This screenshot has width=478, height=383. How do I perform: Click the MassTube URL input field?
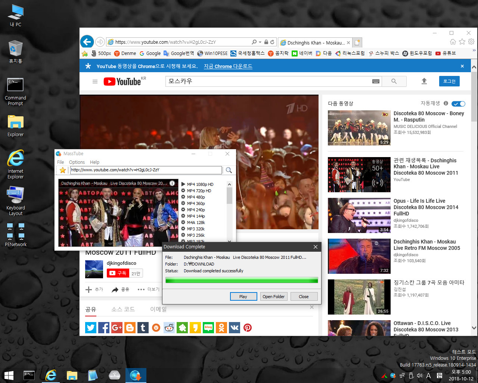point(146,170)
